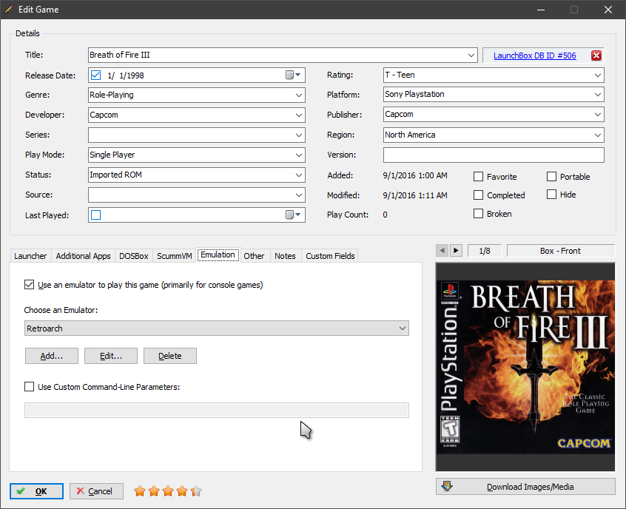
Task: Expand the Title dropdown
Action: 471,55
